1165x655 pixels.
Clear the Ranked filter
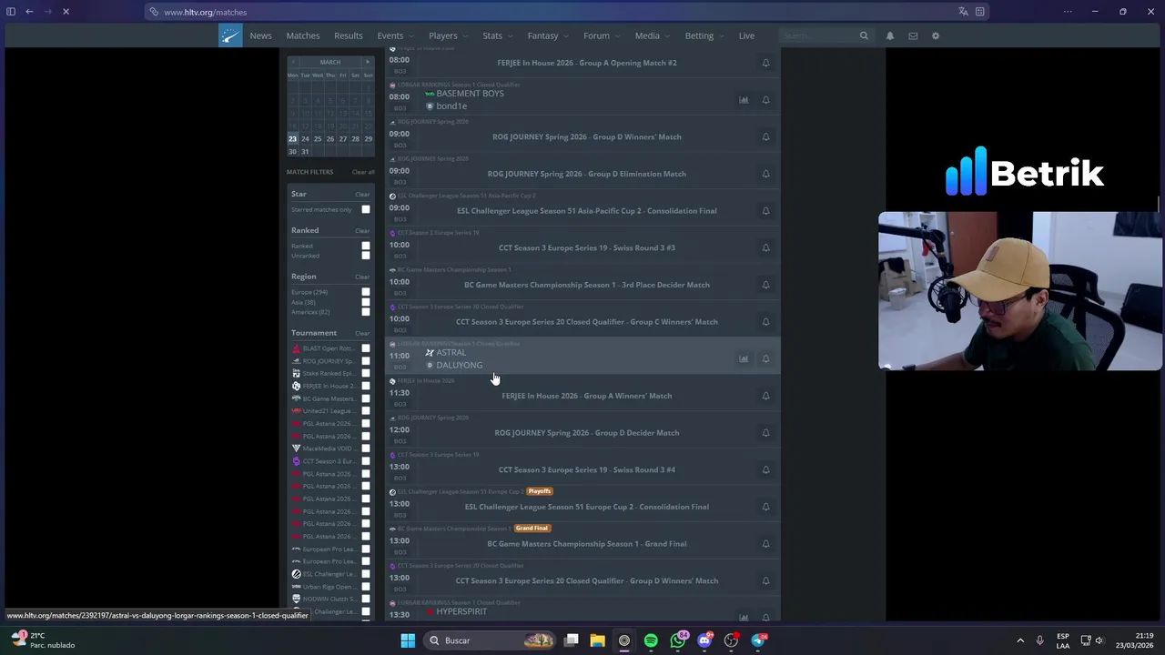(362, 231)
